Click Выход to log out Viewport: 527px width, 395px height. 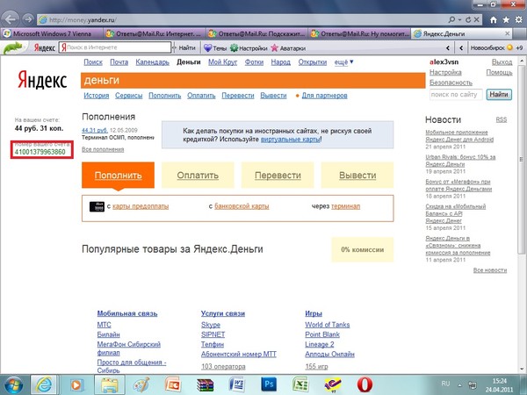(502, 62)
